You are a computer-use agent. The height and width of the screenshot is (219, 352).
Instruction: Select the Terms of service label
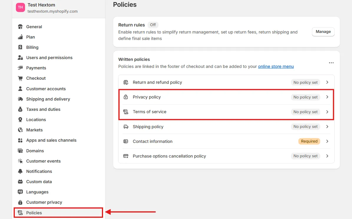coord(150,112)
